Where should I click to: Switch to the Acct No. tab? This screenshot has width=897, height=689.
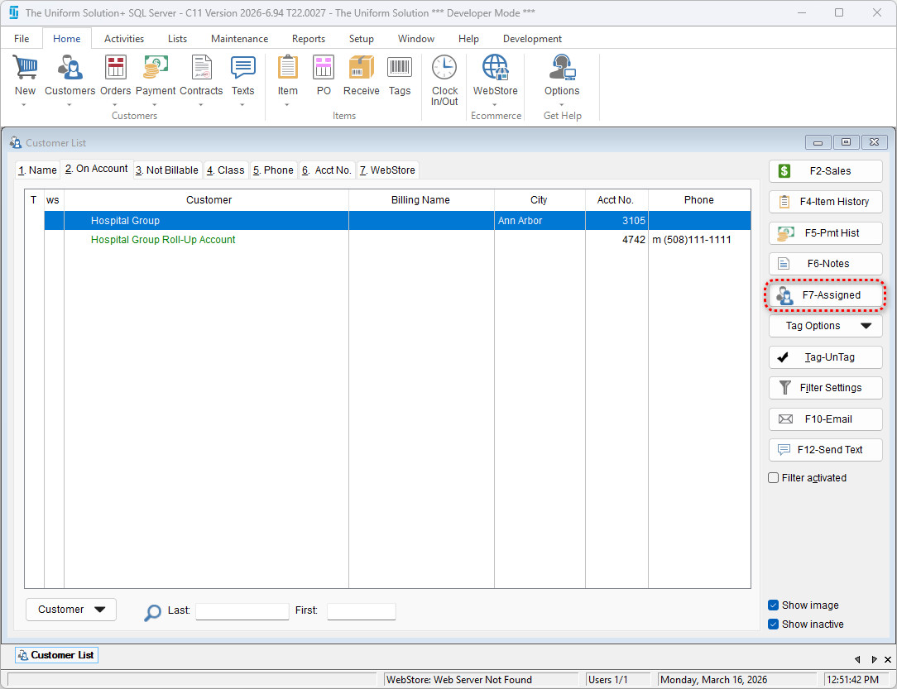[x=328, y=170]
